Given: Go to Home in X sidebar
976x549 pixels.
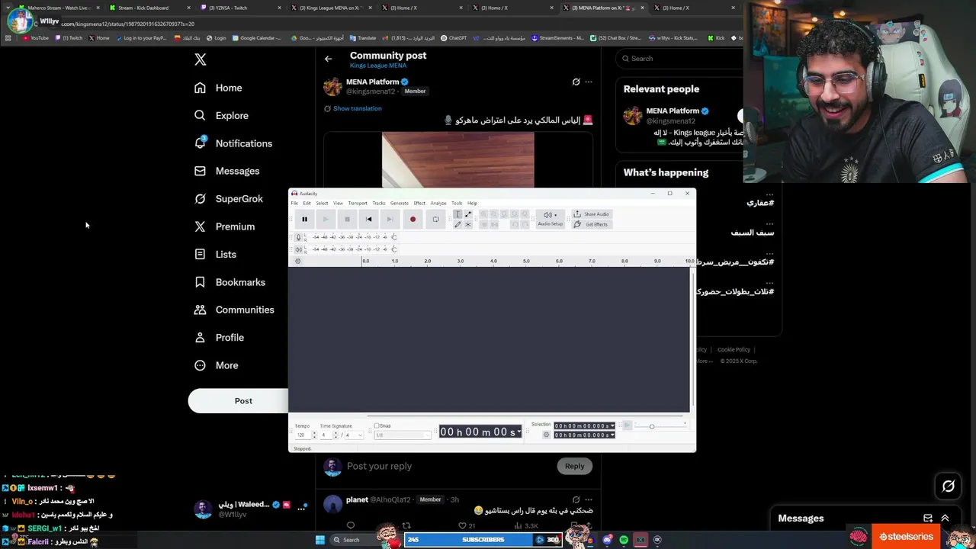Looking at the screenshot, I should point(218,88).
